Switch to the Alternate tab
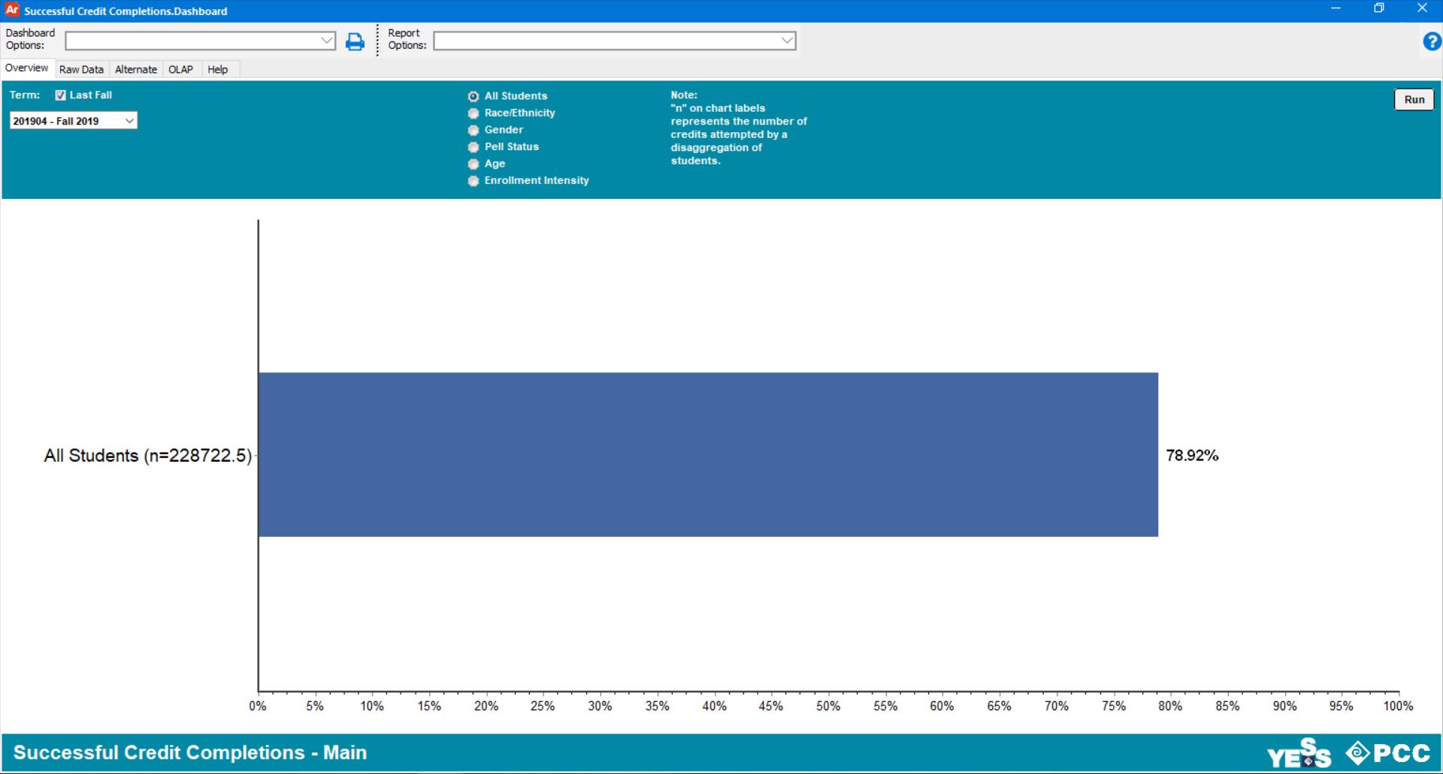 [136, 70]
